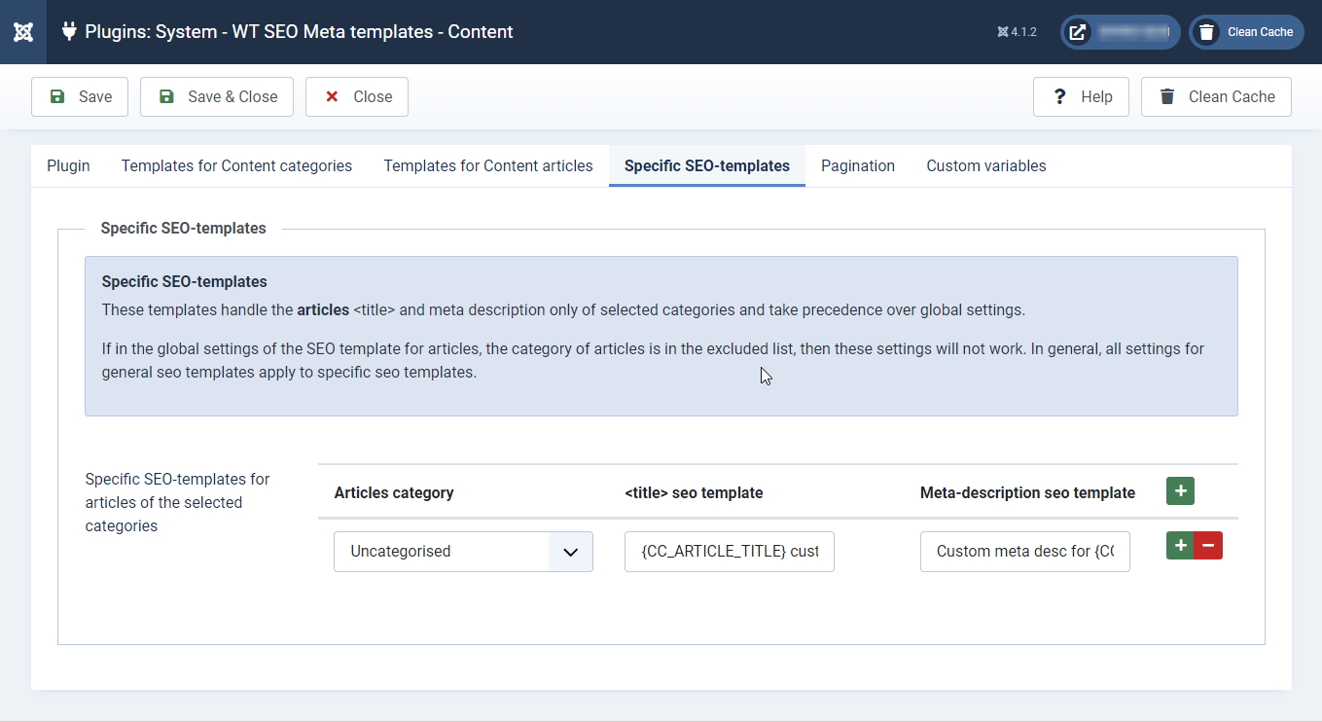
Task: Click the plug icon beside the page title
Action: [69, 31]
